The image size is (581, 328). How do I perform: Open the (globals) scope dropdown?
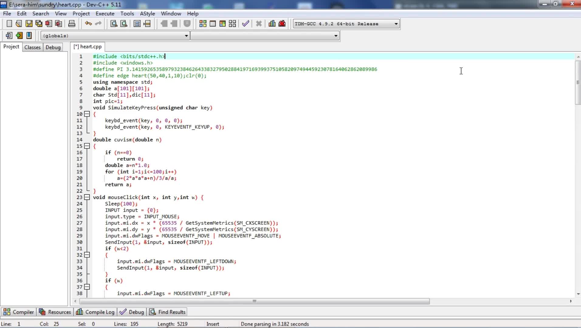[x=186, y=36]
